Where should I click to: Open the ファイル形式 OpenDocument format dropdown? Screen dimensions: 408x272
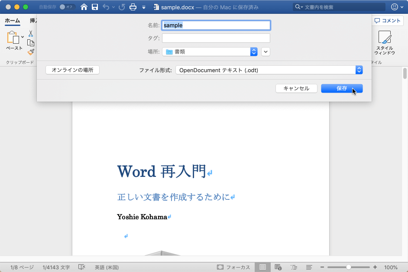[269, 70]
